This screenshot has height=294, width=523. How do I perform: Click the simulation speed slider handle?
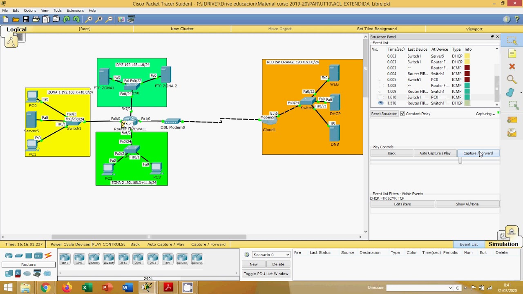[460, 160]
